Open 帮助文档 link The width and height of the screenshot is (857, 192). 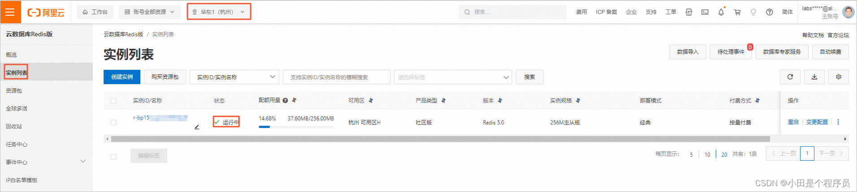[x=813, y=35]
